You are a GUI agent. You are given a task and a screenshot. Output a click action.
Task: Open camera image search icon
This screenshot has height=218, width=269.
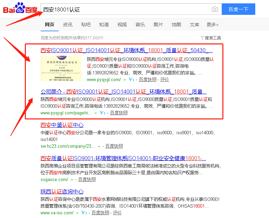(x=215, y=9)
